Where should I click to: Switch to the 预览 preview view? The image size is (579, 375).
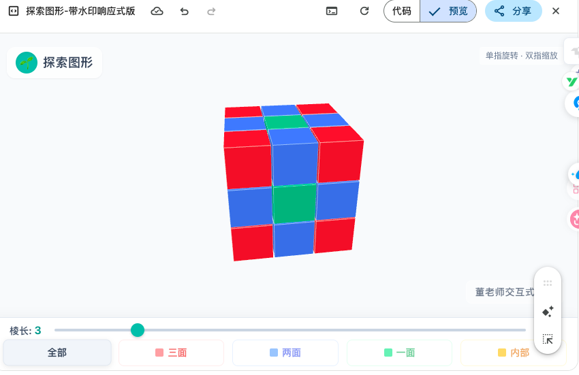448,11
